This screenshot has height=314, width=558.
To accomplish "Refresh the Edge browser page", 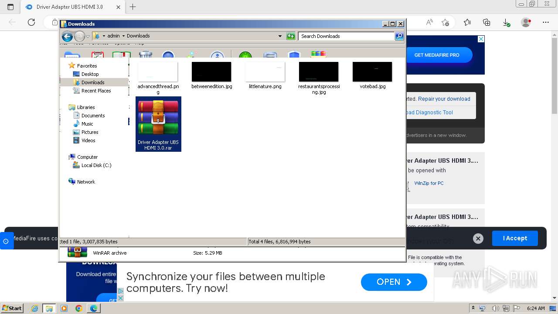I will point(31,22).
